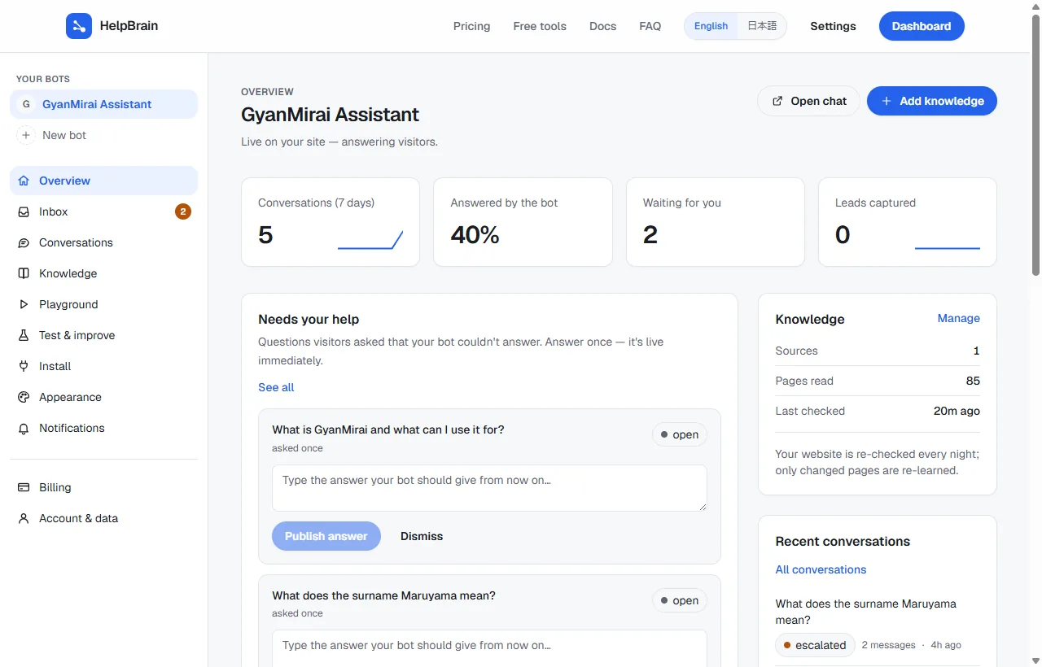This screenshot has height=667, width=1042.
Task: Click the blue Dashboard button
Action: pyautogui.click(x=922, y=26)
